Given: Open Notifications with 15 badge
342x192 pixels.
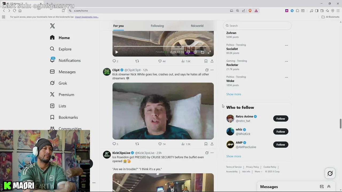Looking at the screenshot, I should click(x=65, y=60).
